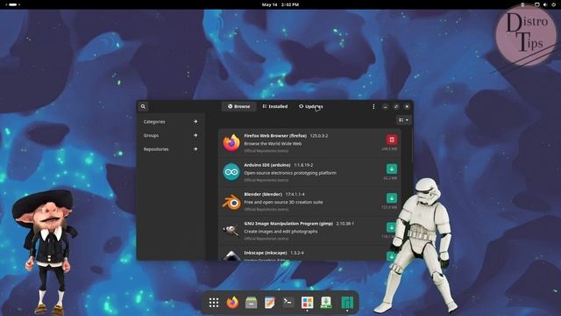Switch to the Installed tab
Image resolution: width=561 pixels, height=316 pixels.
(x=274, y=106)
